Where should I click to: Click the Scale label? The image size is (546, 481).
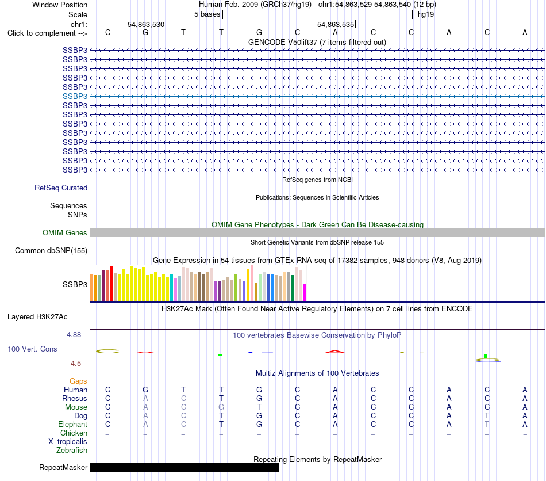[78, 14]
